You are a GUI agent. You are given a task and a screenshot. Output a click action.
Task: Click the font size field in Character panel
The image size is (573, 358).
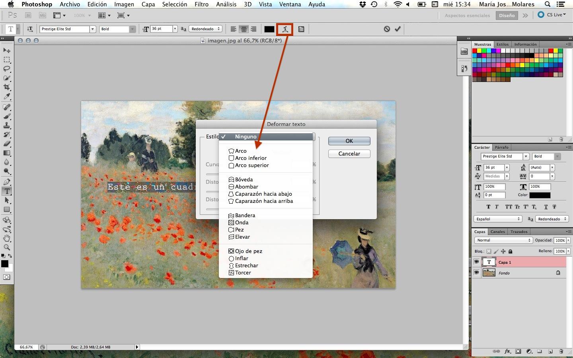[x=493, y=167]
